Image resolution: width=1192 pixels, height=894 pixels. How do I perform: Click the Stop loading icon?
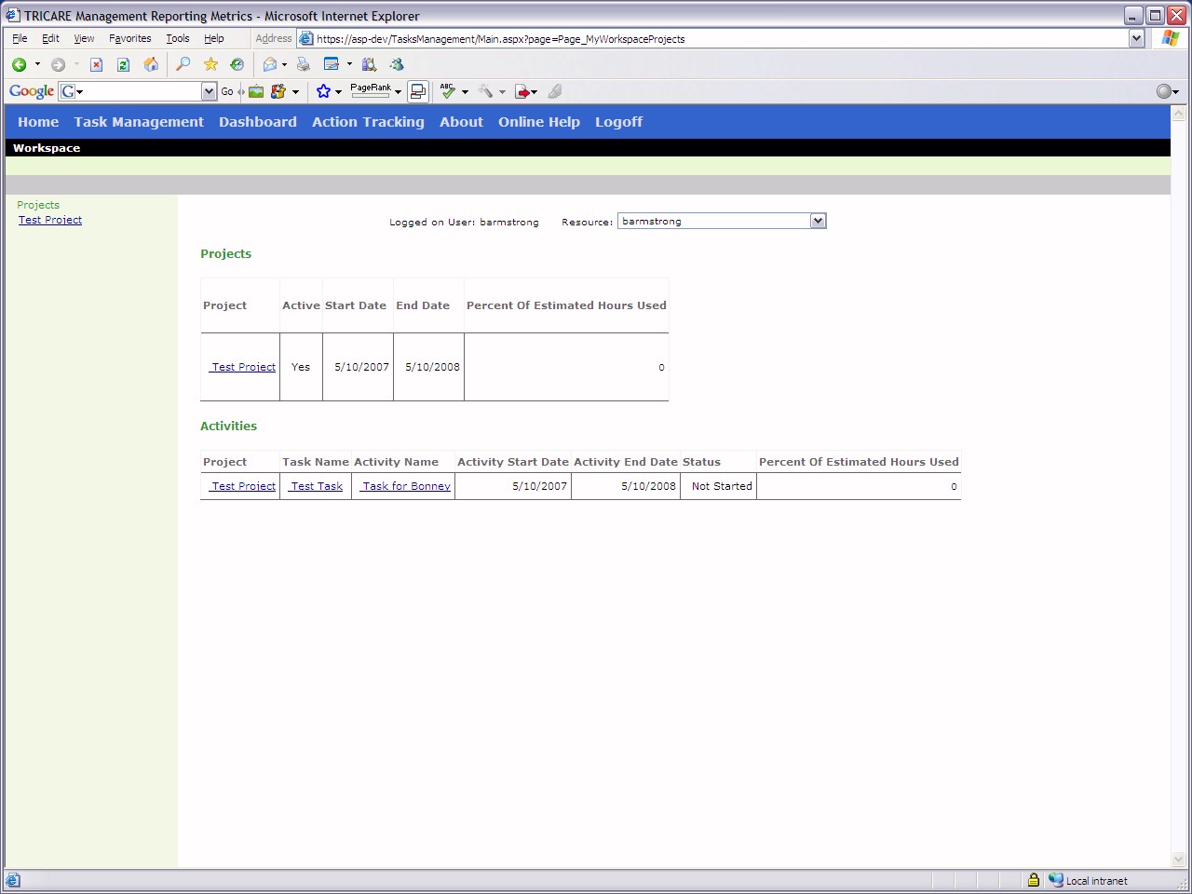(x=96, y=64)
